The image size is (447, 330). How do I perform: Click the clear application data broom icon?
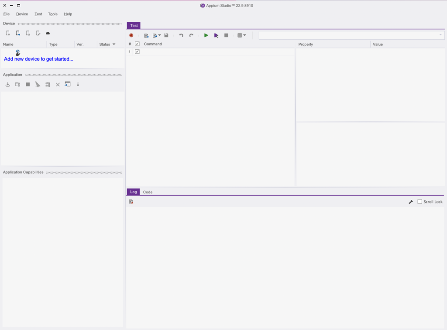pos(38,84)
